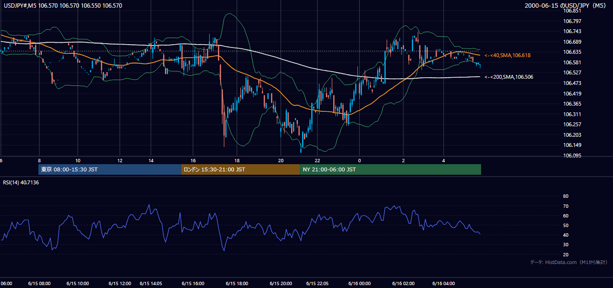
Task: Click the 6/15 14:05 time axis label
Action: tap(151, 283)
